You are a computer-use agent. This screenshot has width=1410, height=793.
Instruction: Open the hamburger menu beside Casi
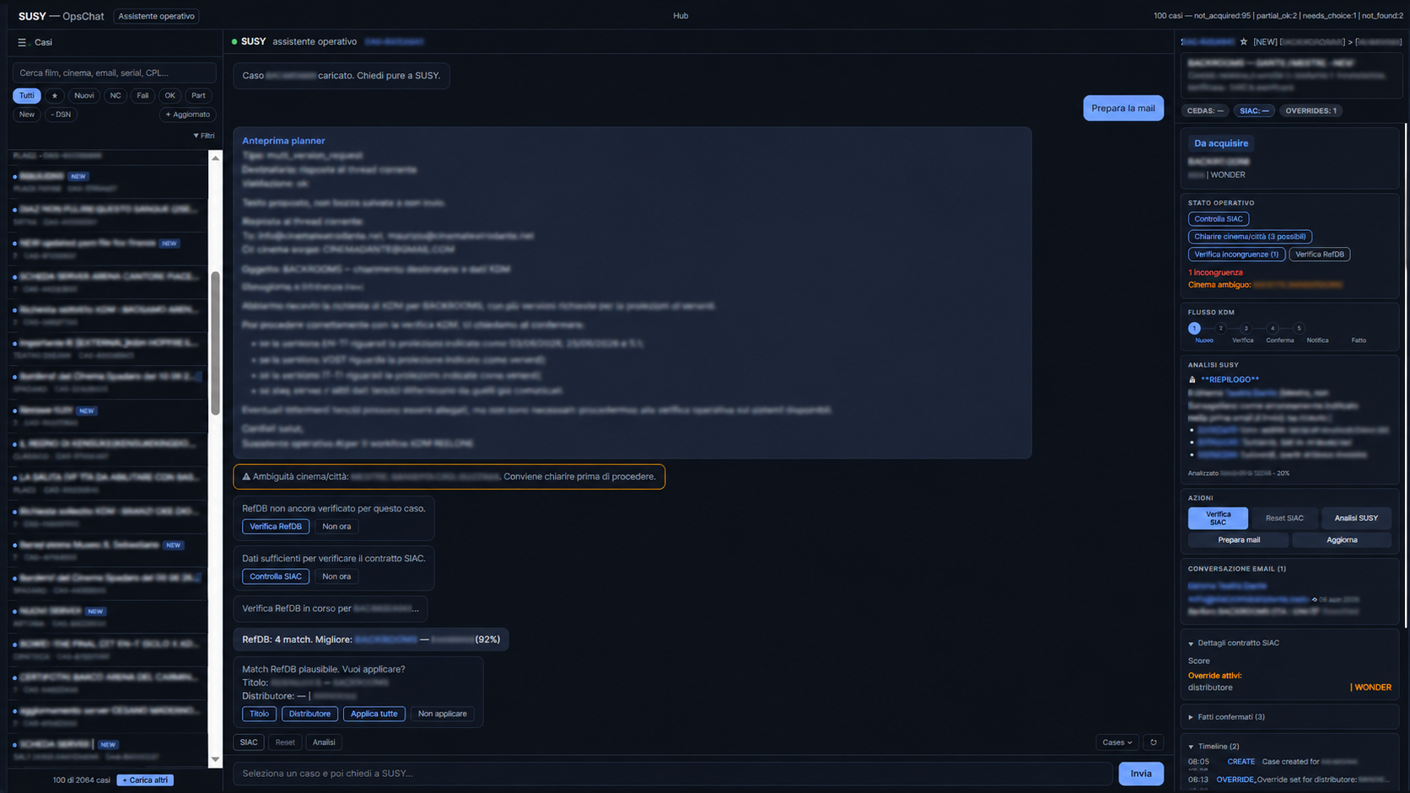(22, 42)
